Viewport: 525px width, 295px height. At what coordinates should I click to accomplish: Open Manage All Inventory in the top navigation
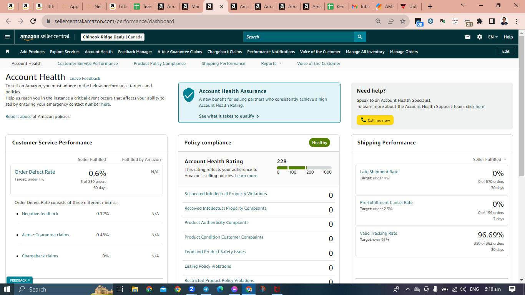[365, 51]
